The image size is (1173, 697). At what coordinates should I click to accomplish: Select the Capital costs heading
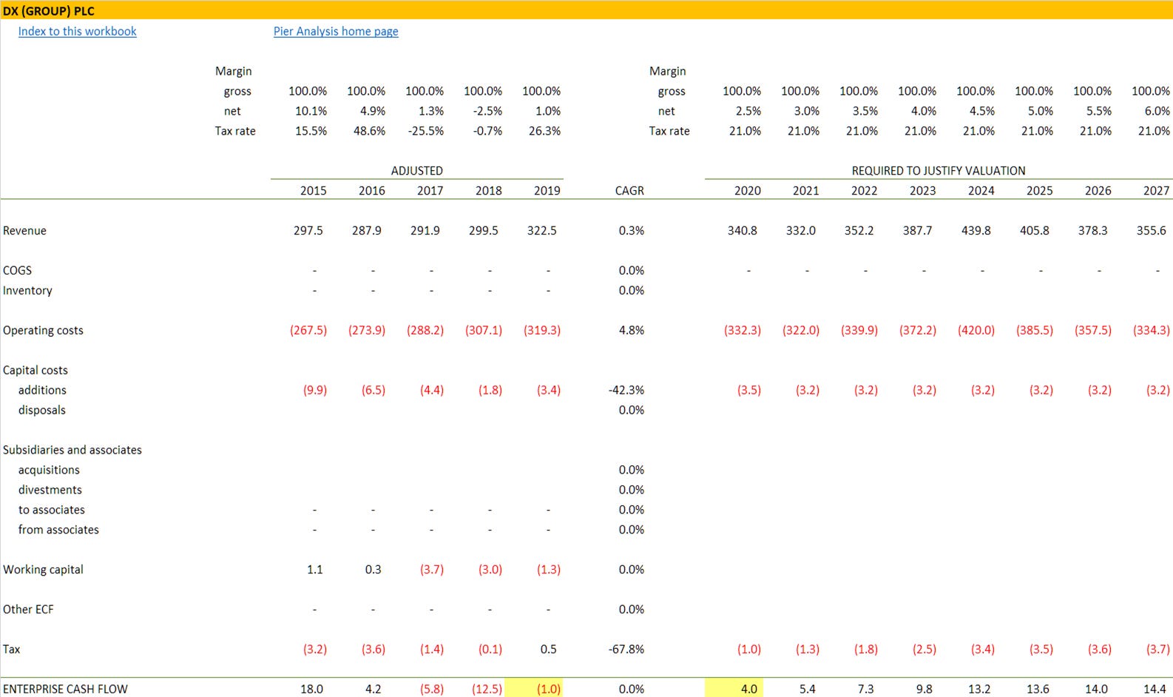tap(35, 370)
